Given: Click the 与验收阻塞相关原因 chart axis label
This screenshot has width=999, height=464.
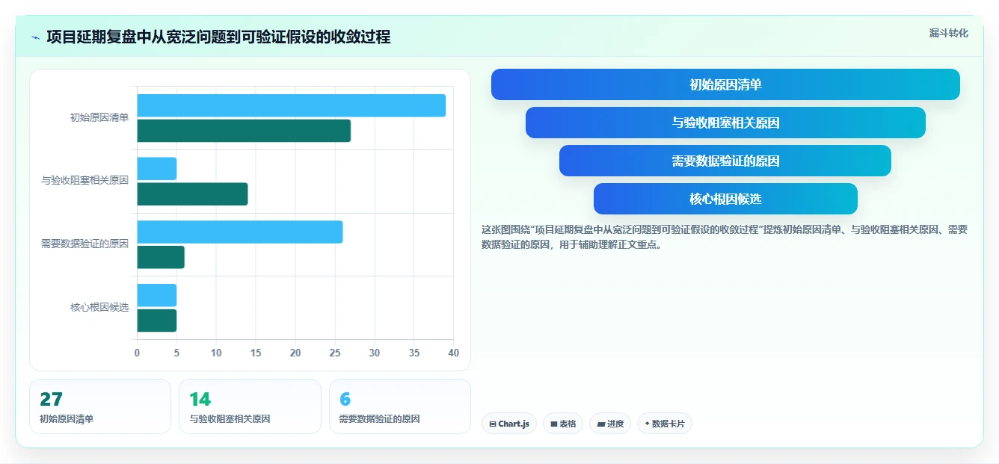Looking at the screenshot, I should point(84,180).
